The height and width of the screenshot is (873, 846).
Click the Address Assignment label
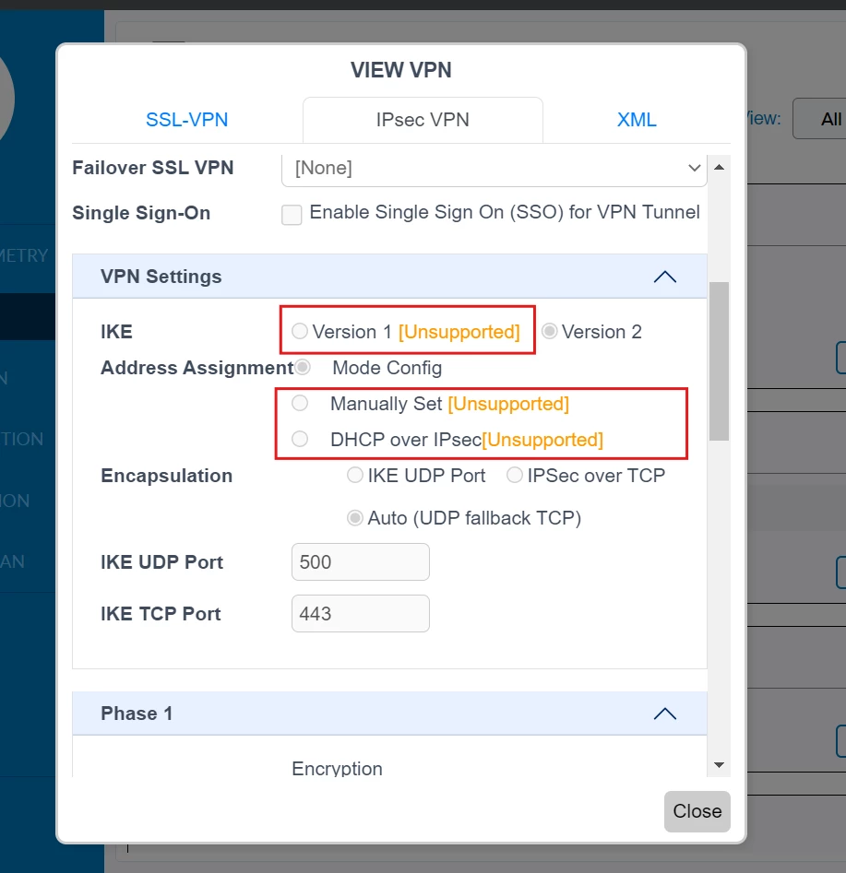(197, 368)
